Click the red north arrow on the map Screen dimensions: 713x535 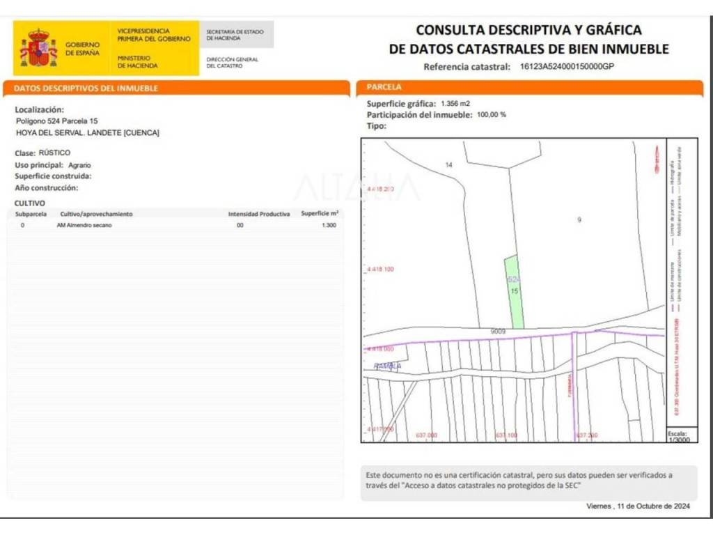point(657,160)
